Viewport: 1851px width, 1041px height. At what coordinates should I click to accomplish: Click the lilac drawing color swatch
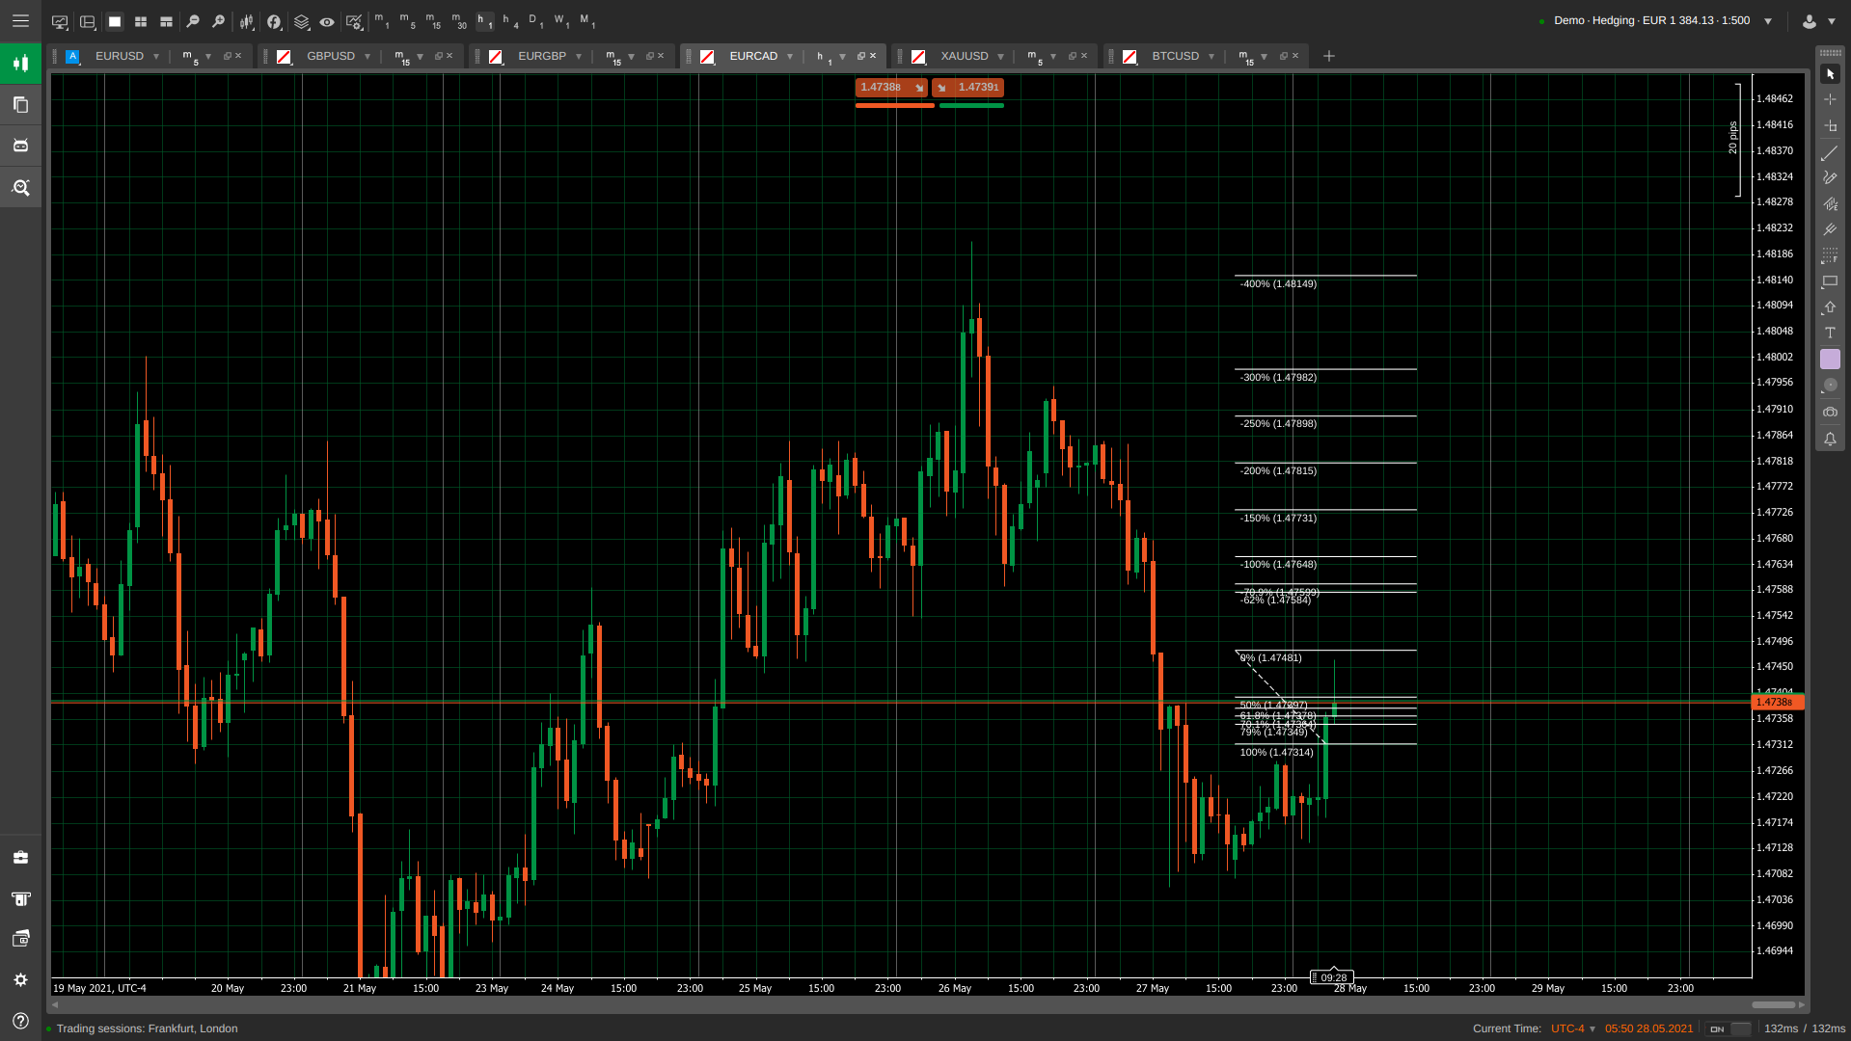(x=1830, y=359)
